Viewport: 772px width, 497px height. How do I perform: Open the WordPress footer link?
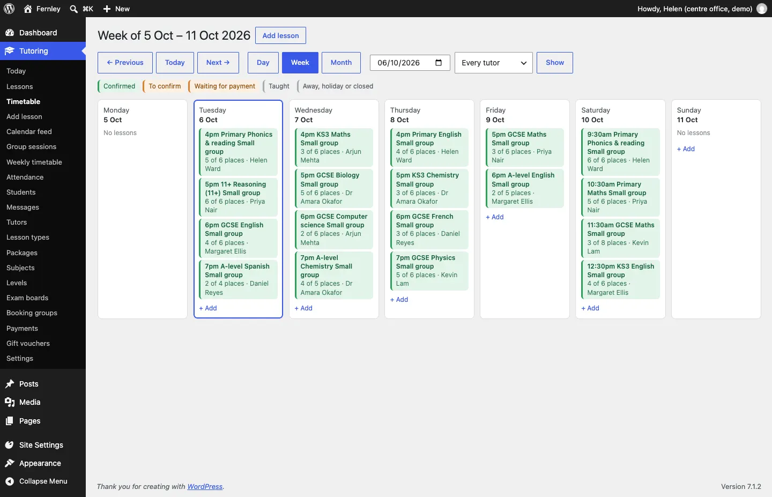coord(205,487)
